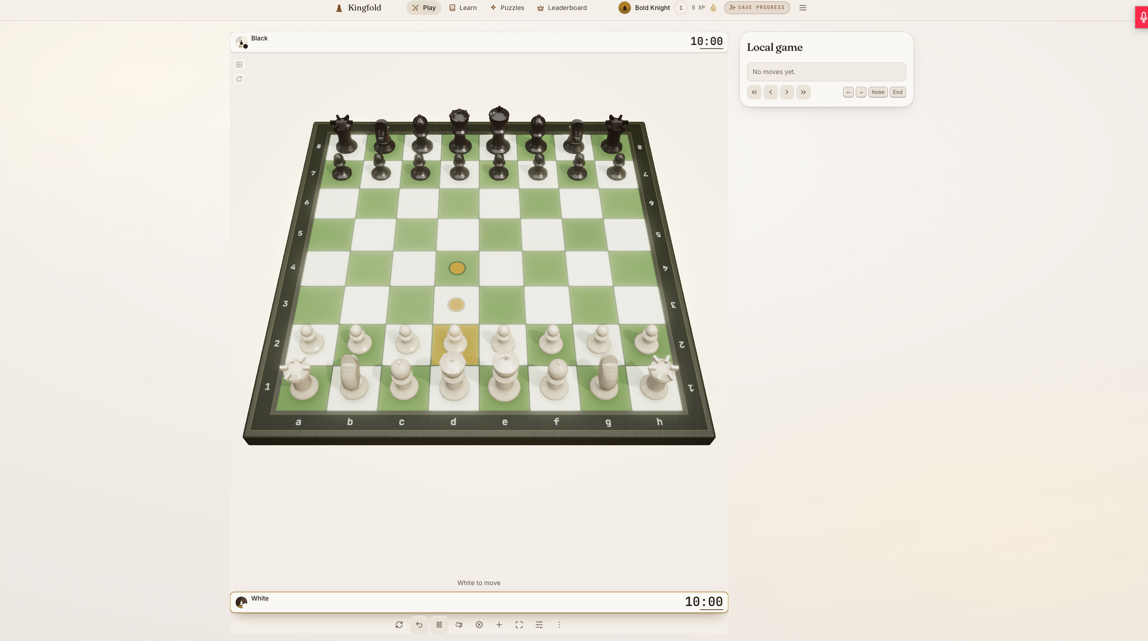Jump to the first move with double-left chevron
Image resolution: width=1148 pixels, height=641 pixels.
(x=754, y=92)
